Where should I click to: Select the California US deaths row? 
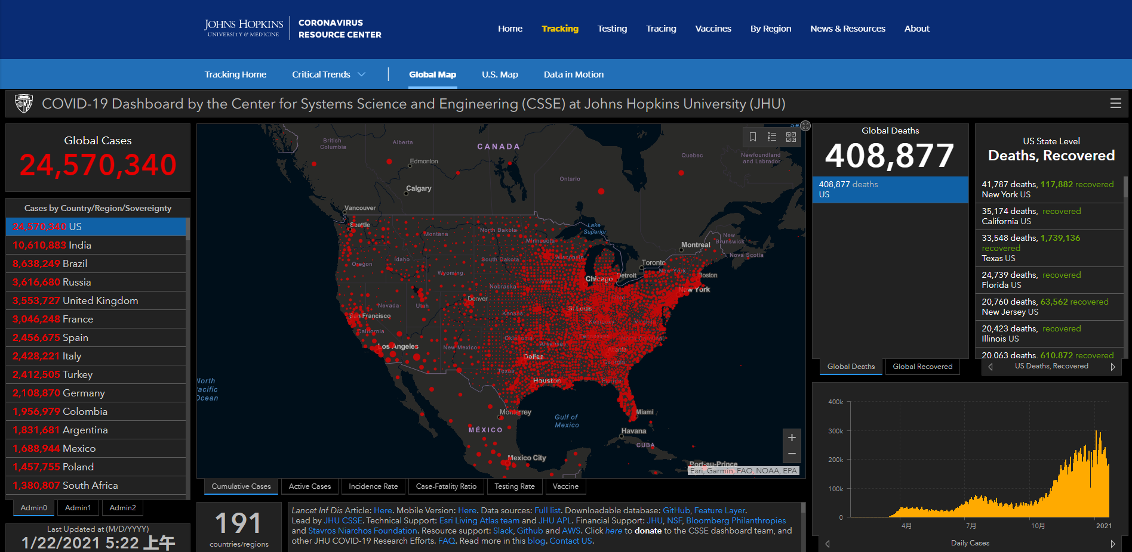pos(1050,216)
